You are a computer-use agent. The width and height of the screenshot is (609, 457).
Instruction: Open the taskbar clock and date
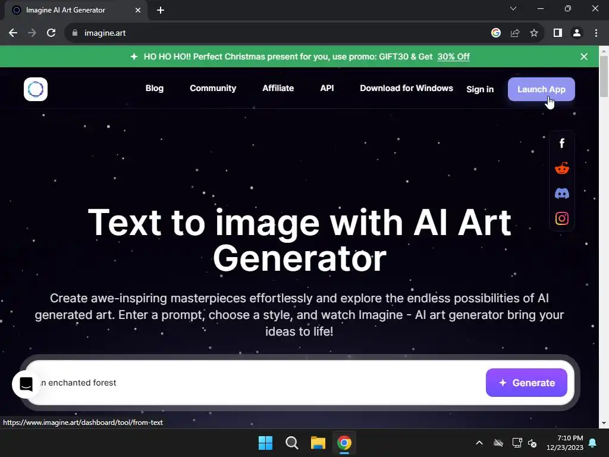click(x=565, y=443)
